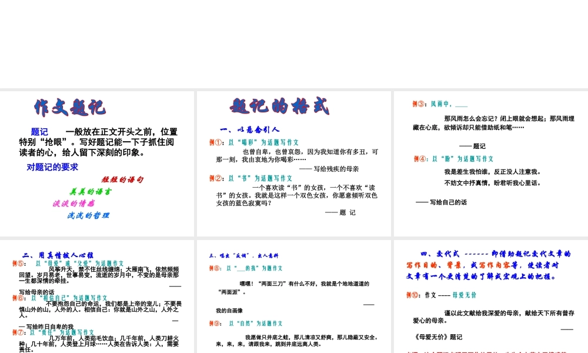Click the line 例⑥ 以"相信自己"为话题写作文

point(59,298)
